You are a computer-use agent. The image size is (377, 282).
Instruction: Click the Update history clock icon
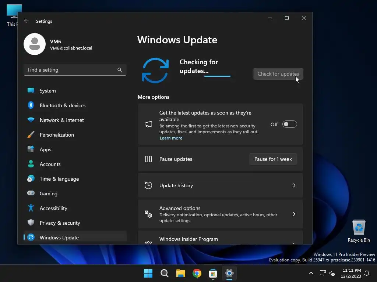tap(148, 185)
